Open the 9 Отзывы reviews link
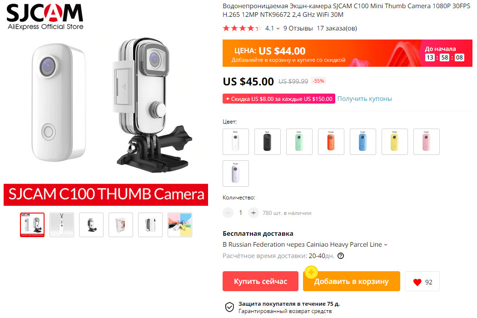The height and width of the screenshot is (318, 477). [298, 28]
